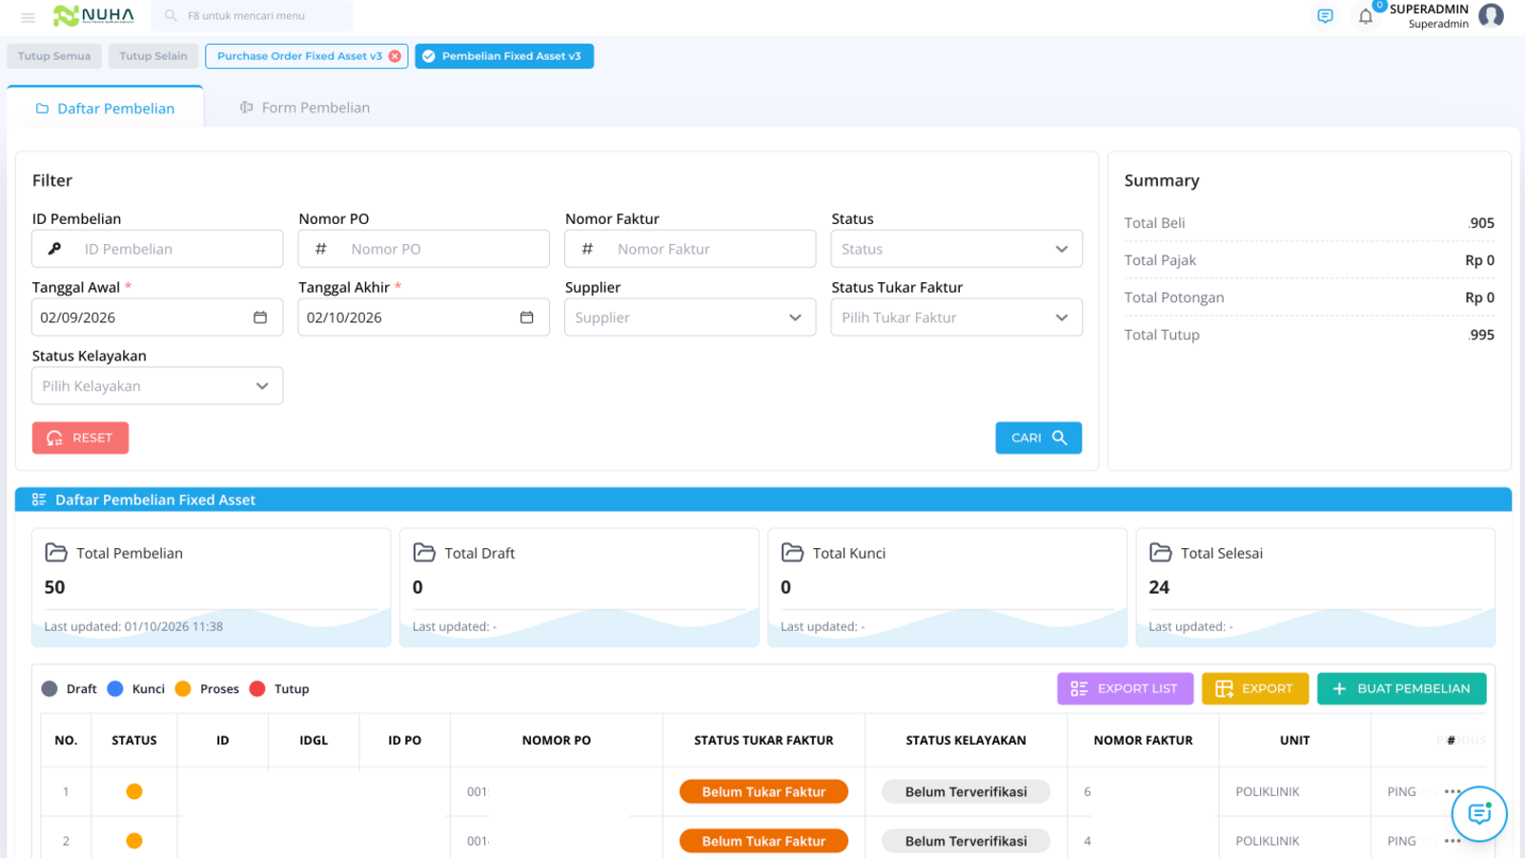Click the red Tutup legend dot
The image size is (1525, 858).
[257, 688]
